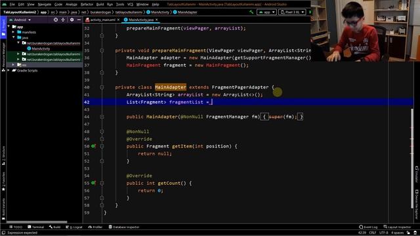Place cursor on line 42 code
Viewport: 420px width, 236px height.
point(169,102)
